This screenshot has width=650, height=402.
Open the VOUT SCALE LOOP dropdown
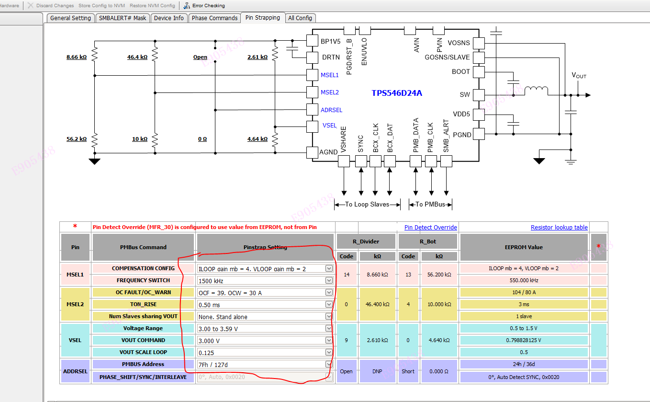click(x=329, y=352)
